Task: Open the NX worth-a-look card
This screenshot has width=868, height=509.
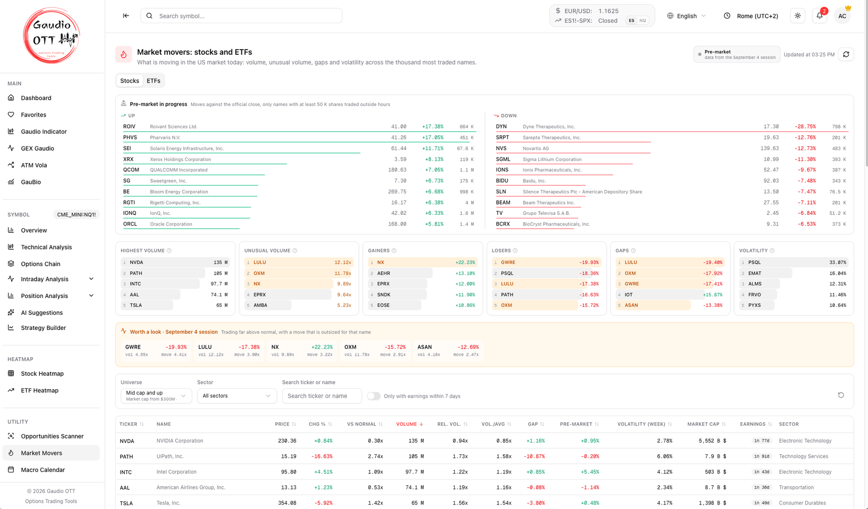Action: click(302, 351)
